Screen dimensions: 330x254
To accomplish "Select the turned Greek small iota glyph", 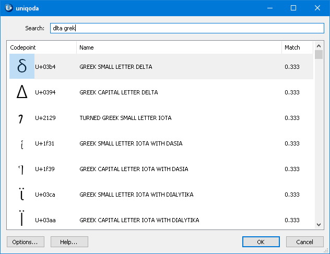I will (22, 118).
